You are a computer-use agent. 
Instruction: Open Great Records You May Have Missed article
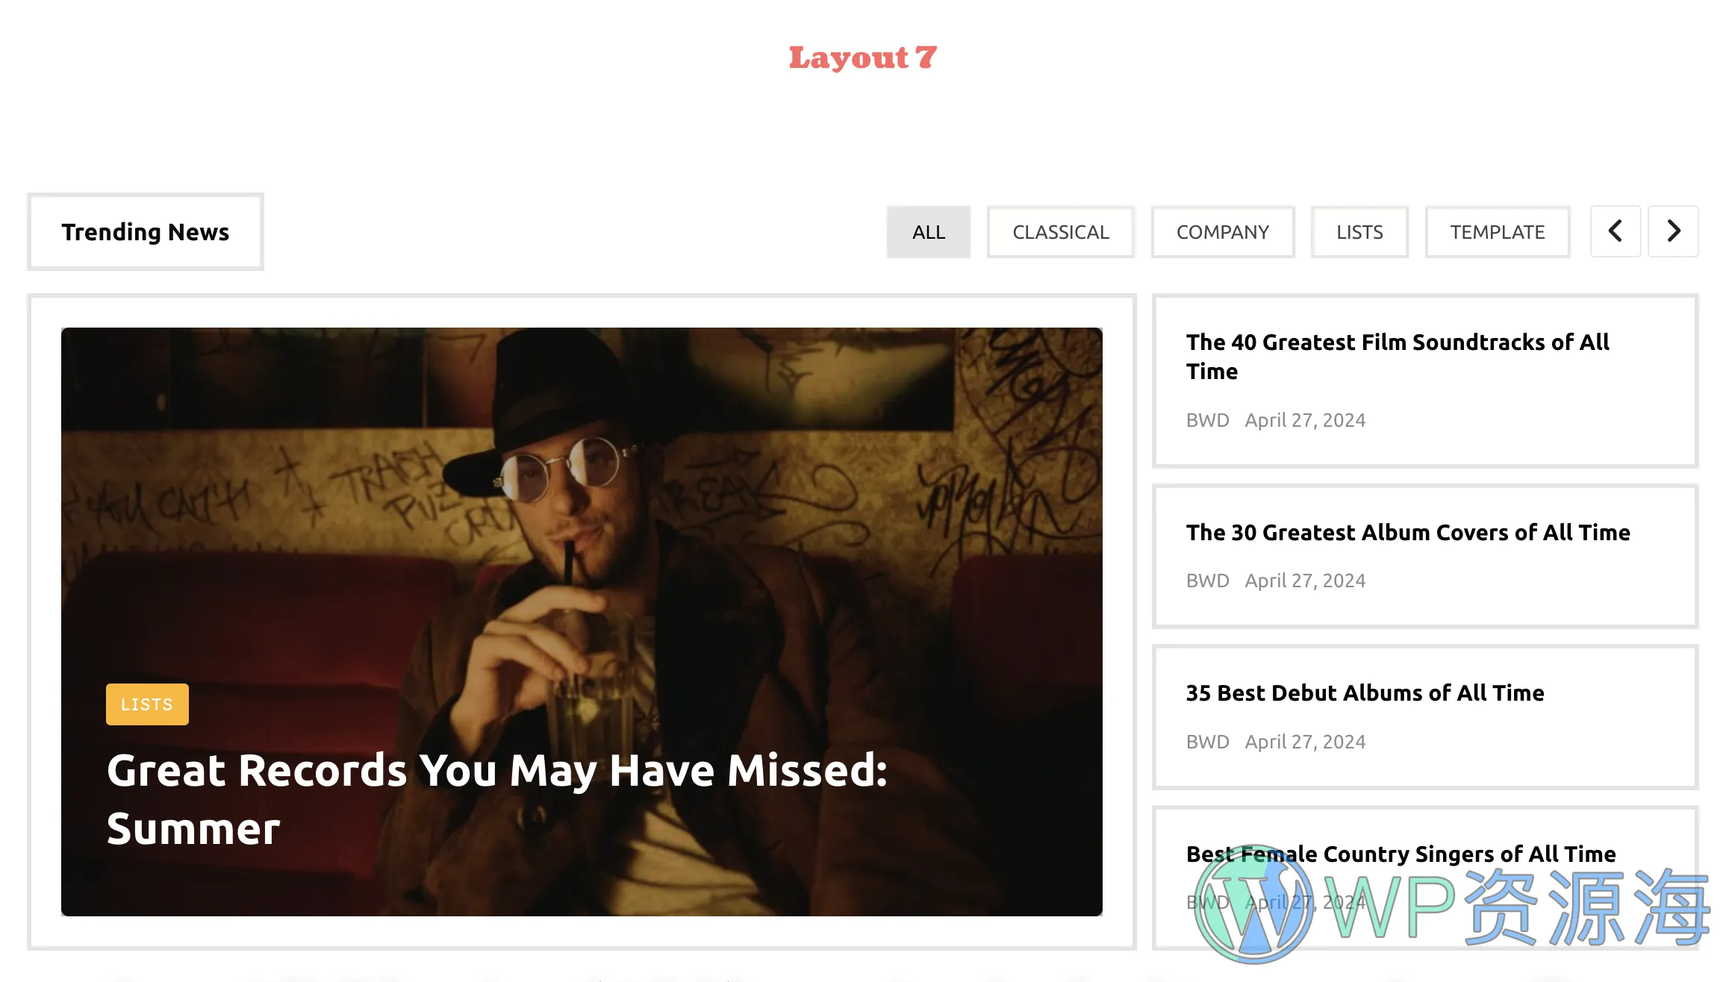click(497, 798)
